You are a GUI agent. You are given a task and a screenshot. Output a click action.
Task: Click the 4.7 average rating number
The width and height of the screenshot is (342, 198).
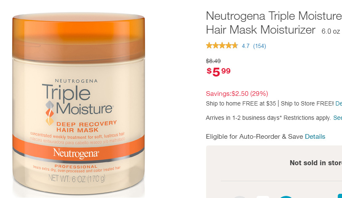(246, 46)
